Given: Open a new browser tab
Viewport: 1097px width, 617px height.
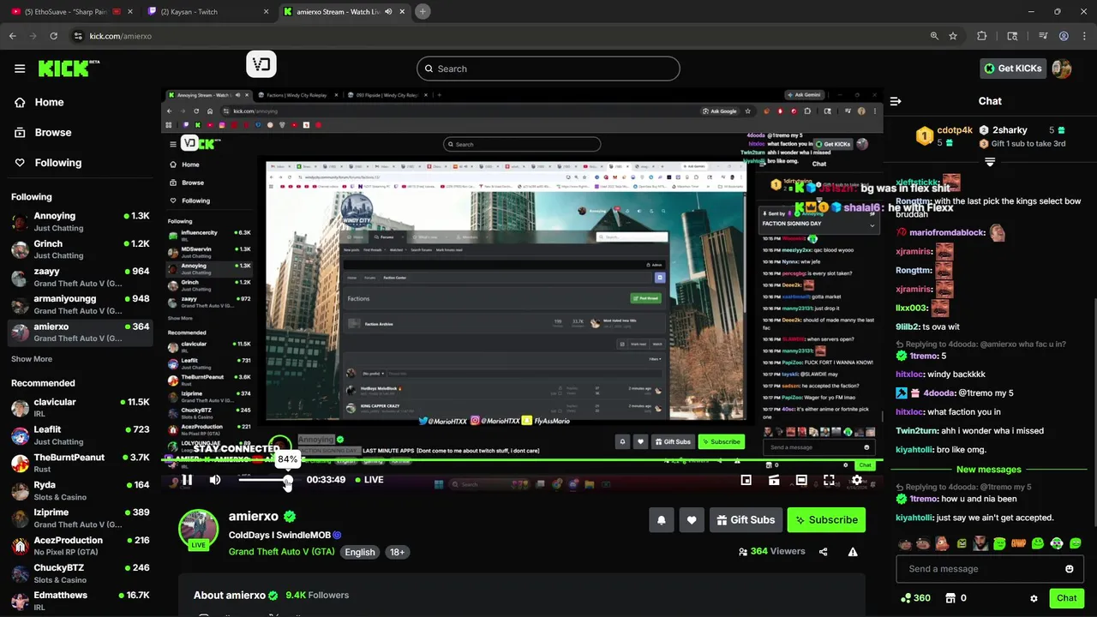Looking at the screenshot, I should tap(423, 12).
